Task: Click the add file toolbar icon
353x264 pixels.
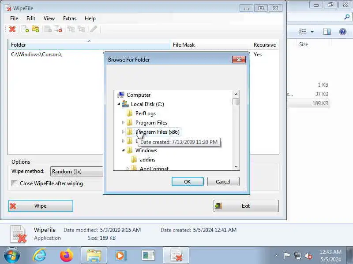Action: tap(25, 29)
